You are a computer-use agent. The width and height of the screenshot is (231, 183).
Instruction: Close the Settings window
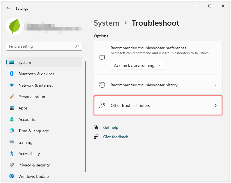tap(223, 6)
